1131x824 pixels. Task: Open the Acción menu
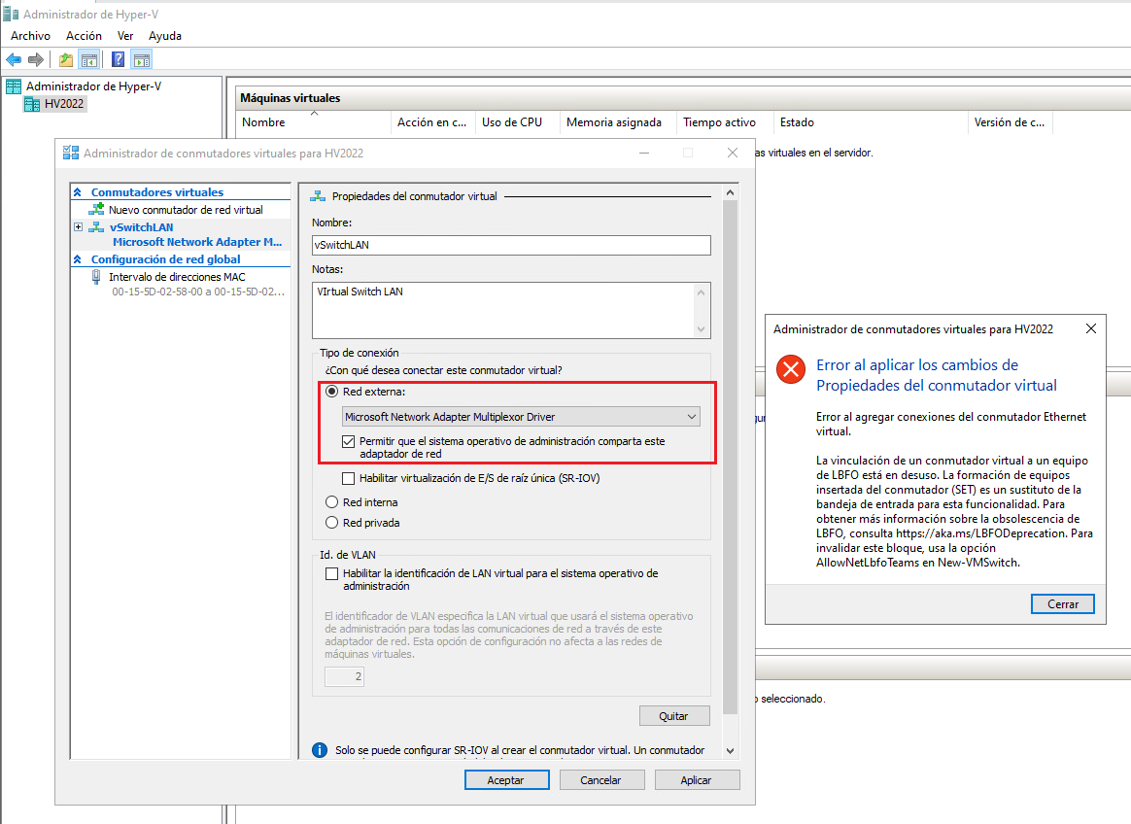click(x=84, y=35)
